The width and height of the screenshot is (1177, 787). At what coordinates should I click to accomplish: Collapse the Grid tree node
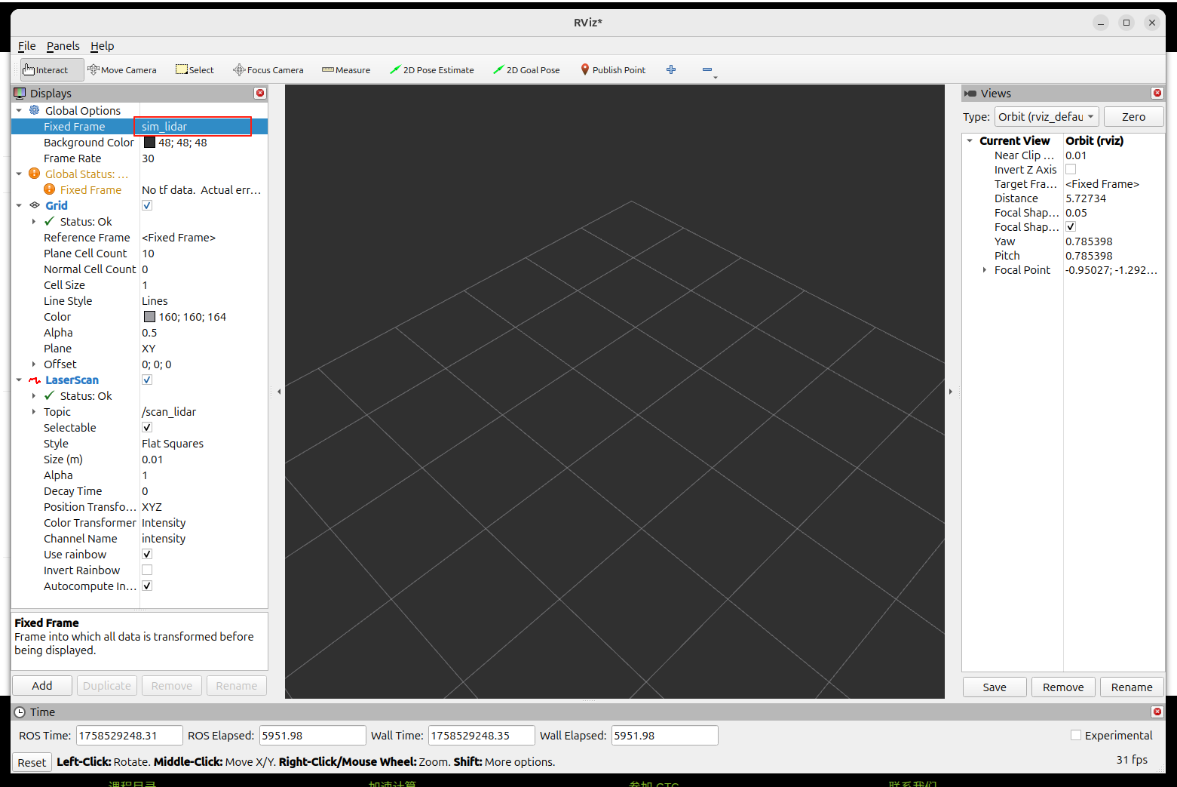[19, 205]
